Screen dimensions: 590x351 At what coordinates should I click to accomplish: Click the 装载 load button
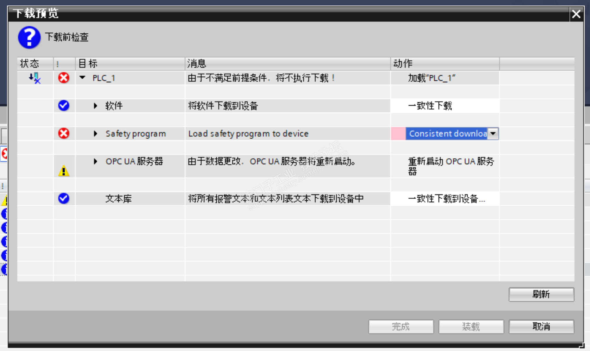coord(471,326)
